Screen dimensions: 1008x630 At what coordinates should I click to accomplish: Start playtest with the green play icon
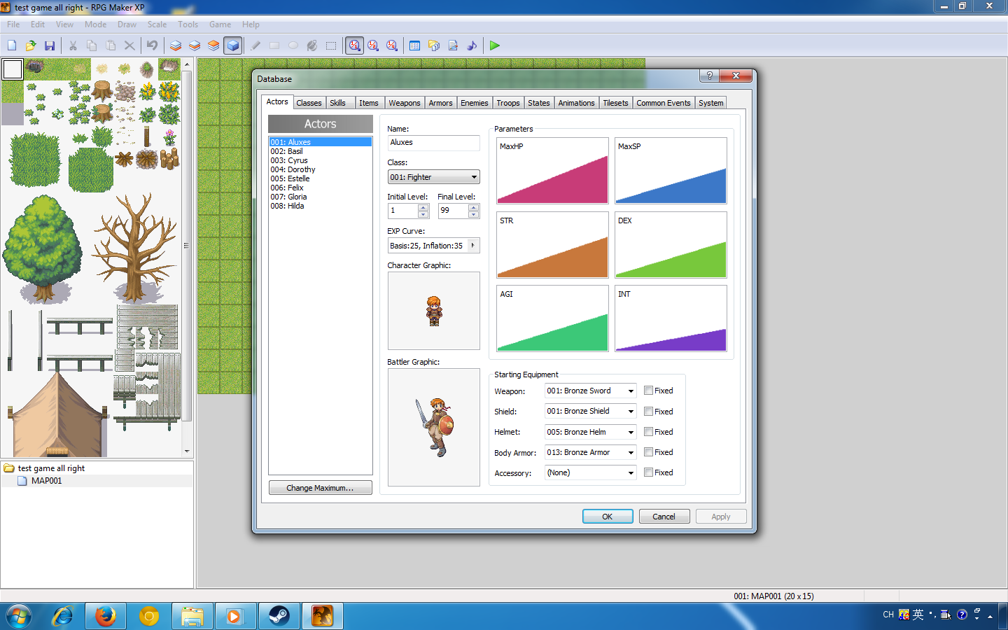pyautogui.click(x=495, y=45)
